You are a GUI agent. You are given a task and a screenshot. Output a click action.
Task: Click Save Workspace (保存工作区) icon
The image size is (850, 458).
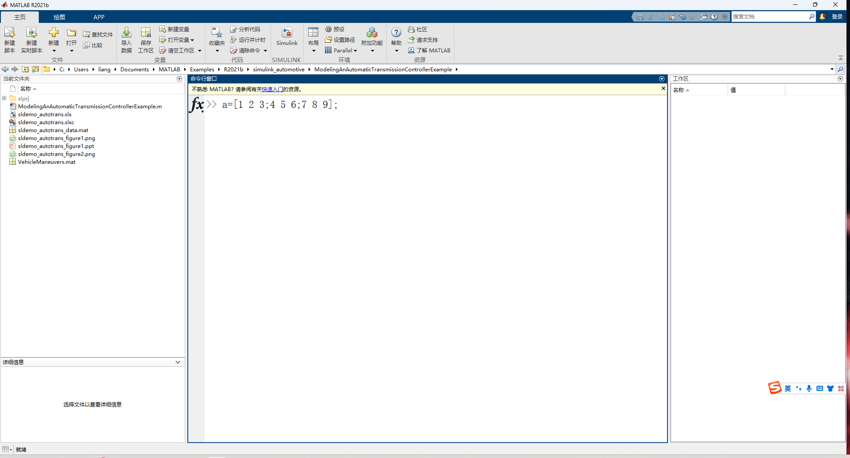coord(146,33)
